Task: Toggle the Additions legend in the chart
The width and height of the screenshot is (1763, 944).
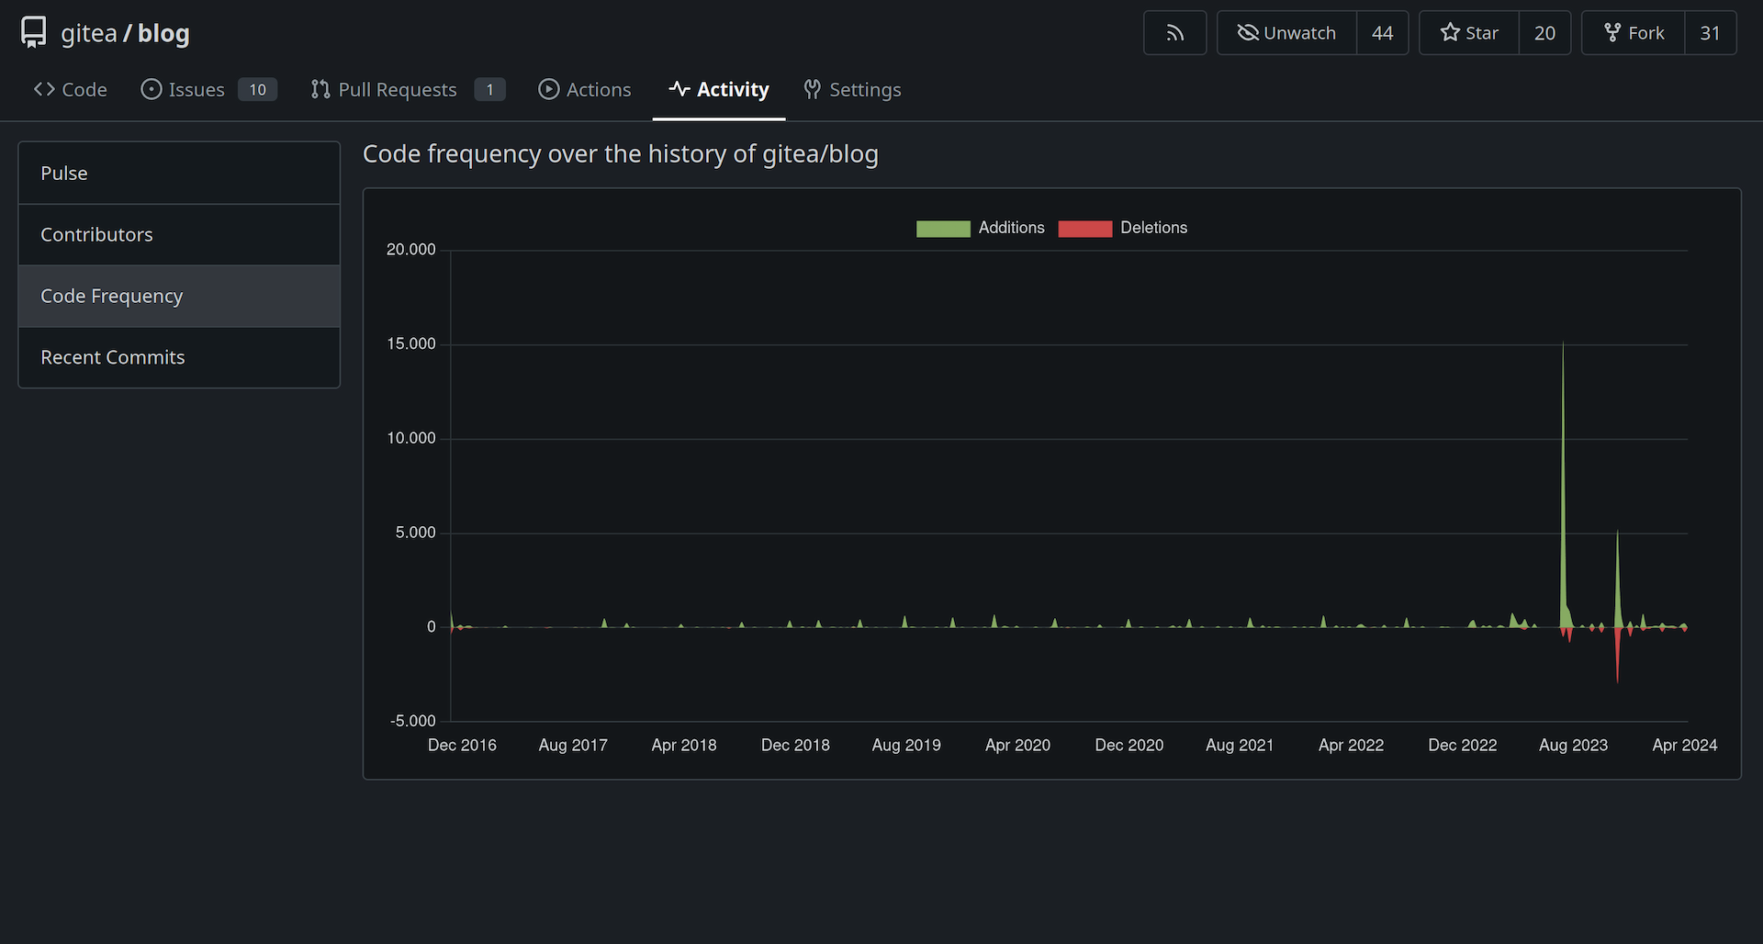Action: coord(981,228)
